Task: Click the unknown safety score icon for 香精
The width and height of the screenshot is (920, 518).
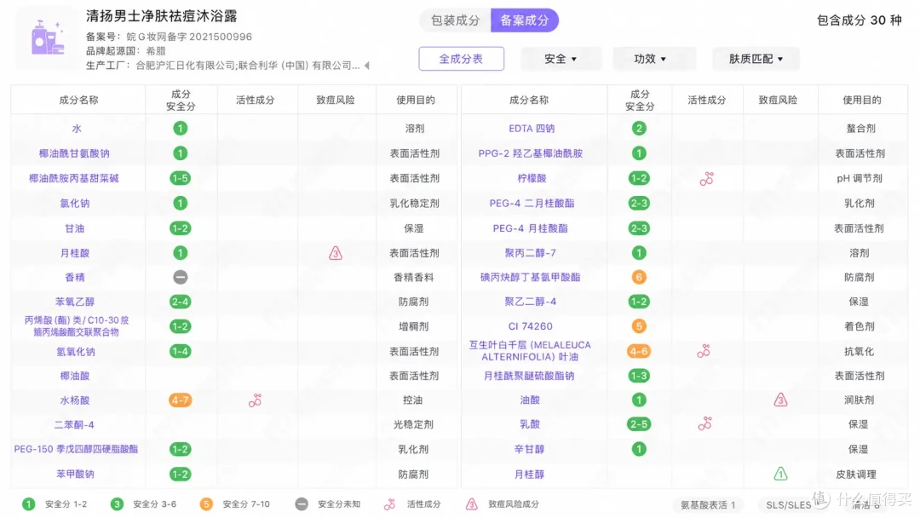Action: click(x=180, y=277)
